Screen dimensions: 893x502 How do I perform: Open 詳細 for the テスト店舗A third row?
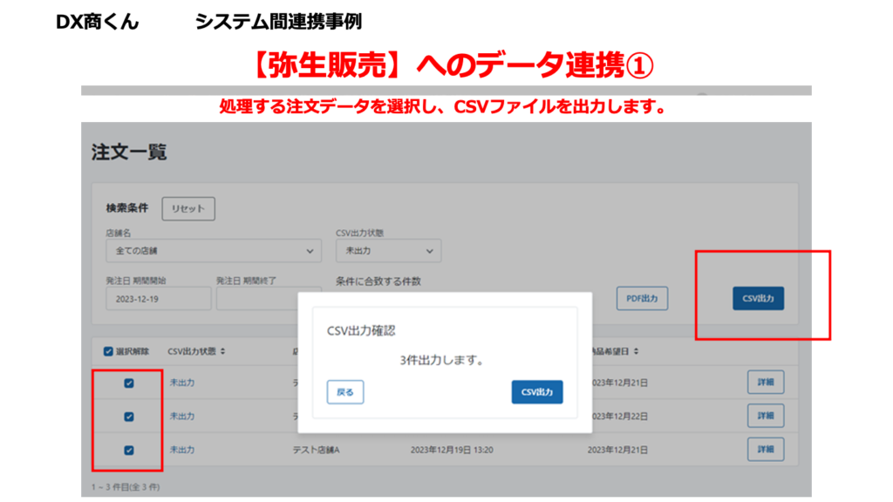click(x=765, y=450)
